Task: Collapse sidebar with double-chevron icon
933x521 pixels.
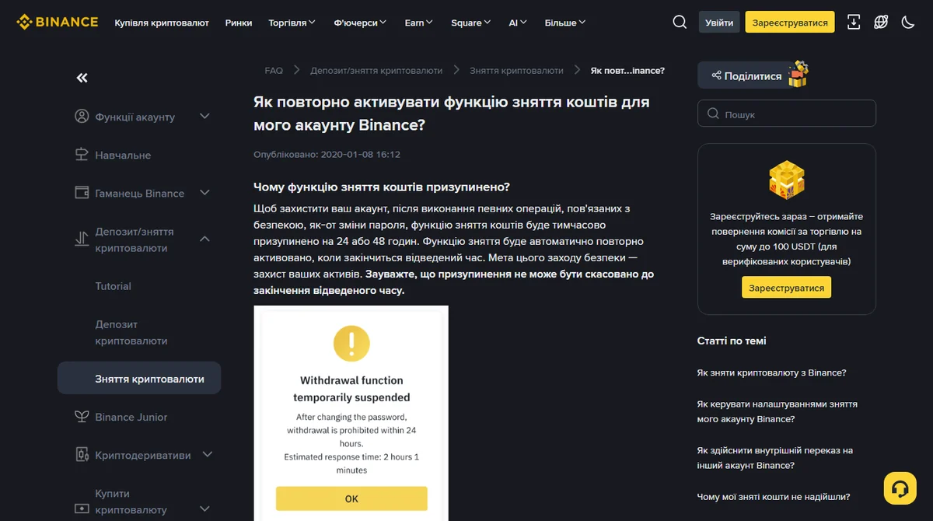Action: [82, 78]
